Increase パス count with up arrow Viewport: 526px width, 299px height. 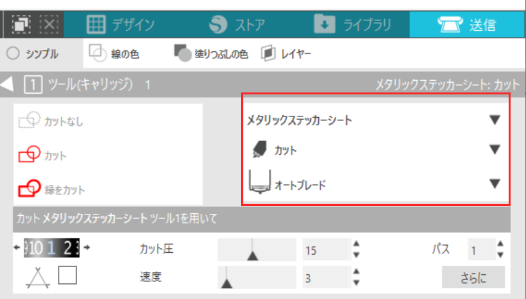click(501, 244)
